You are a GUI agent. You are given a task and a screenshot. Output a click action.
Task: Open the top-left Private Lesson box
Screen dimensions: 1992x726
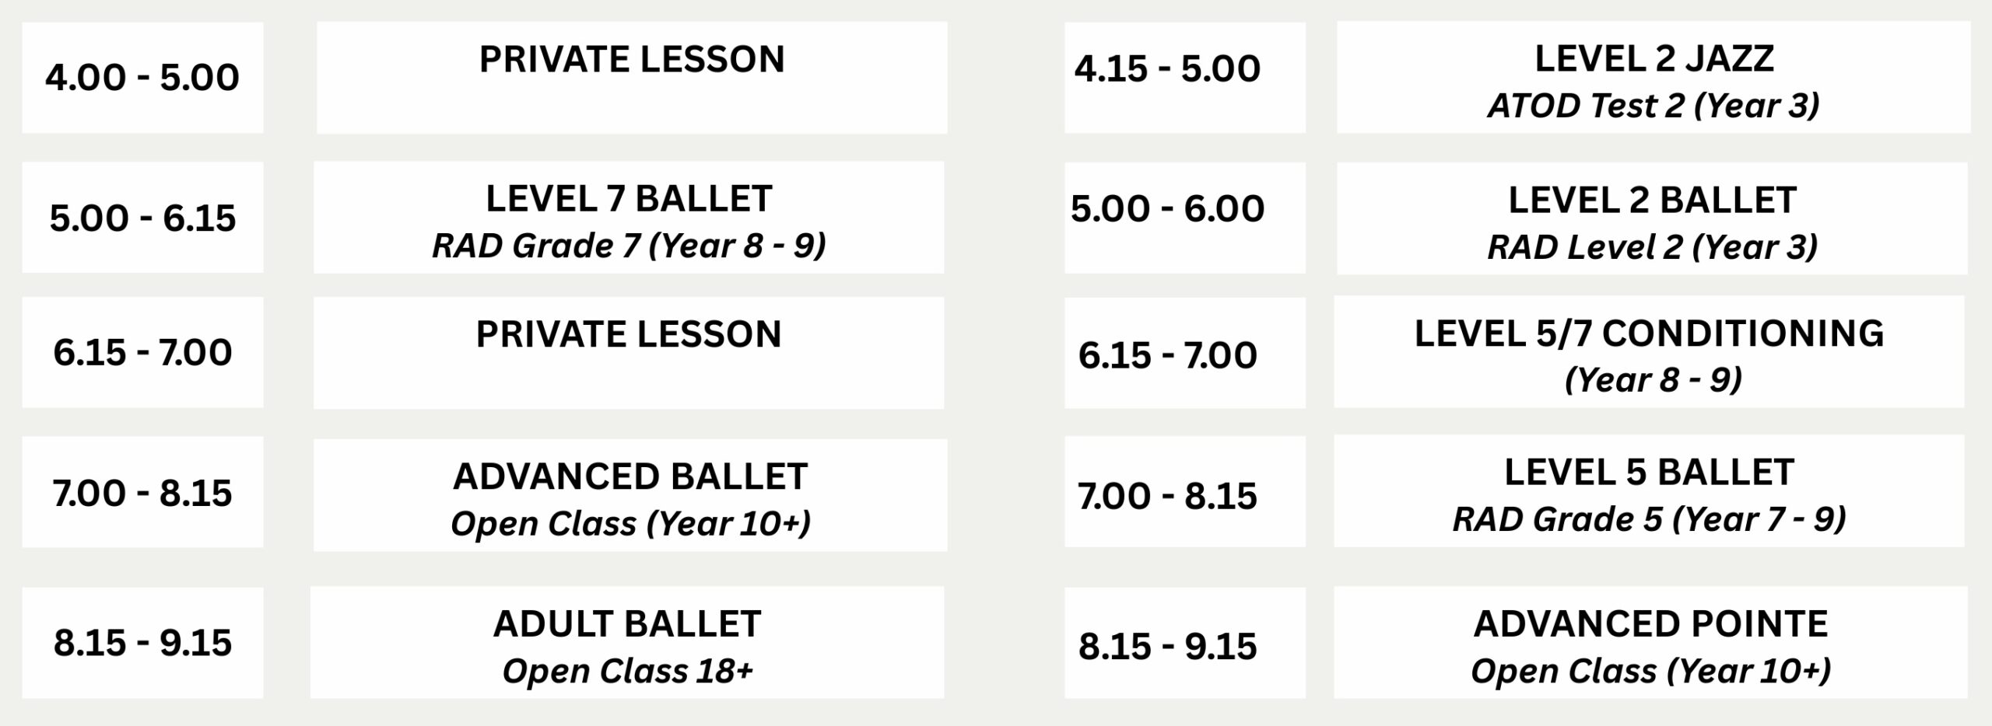[632, 78]
